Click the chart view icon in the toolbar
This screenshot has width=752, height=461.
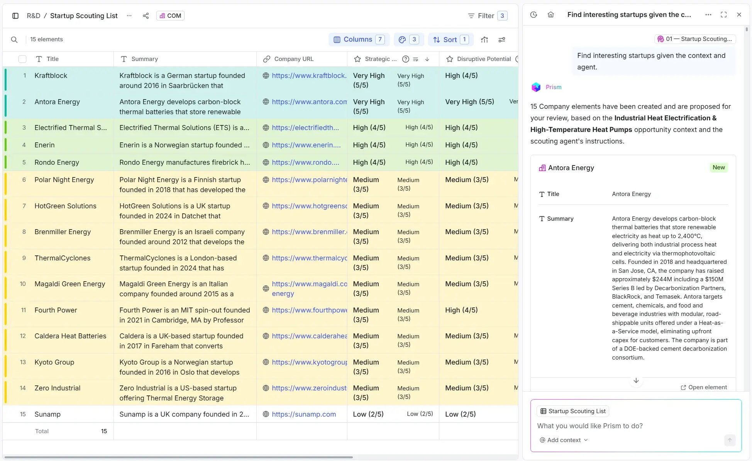pyautogui.click(x=484, y=39)
